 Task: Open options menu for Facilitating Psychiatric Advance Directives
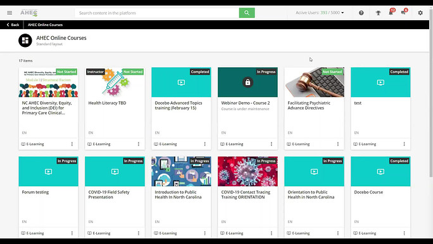coord(338,144)
